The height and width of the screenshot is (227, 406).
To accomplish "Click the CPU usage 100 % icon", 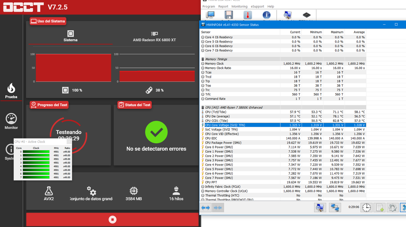I will (x=65, y=90).
